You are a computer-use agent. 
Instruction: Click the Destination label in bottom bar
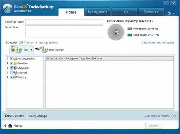click(x=14, y=116)
